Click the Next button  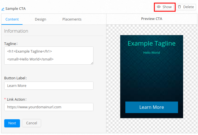(x=12, y=123)
